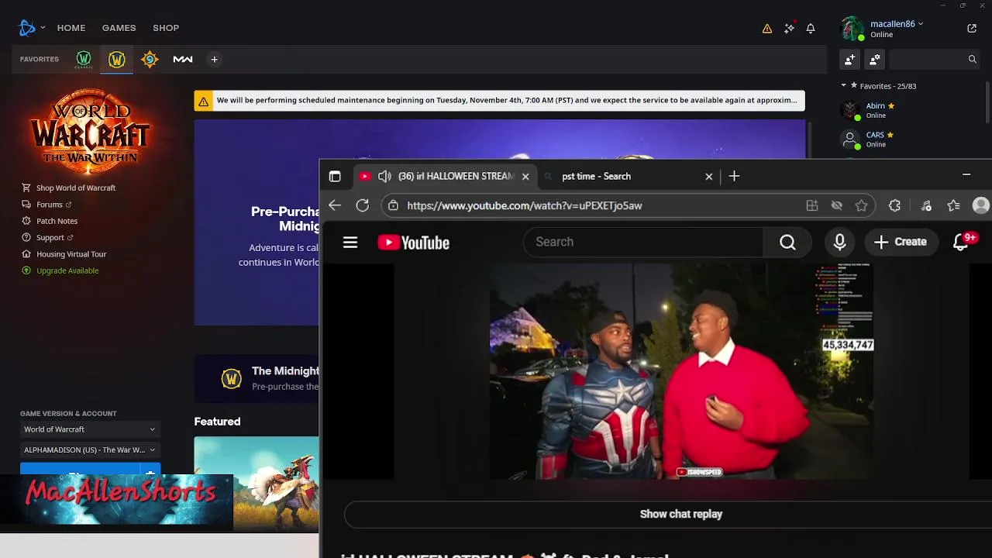
Task: Open YouTube notifications bell
Action: (961, 243)
